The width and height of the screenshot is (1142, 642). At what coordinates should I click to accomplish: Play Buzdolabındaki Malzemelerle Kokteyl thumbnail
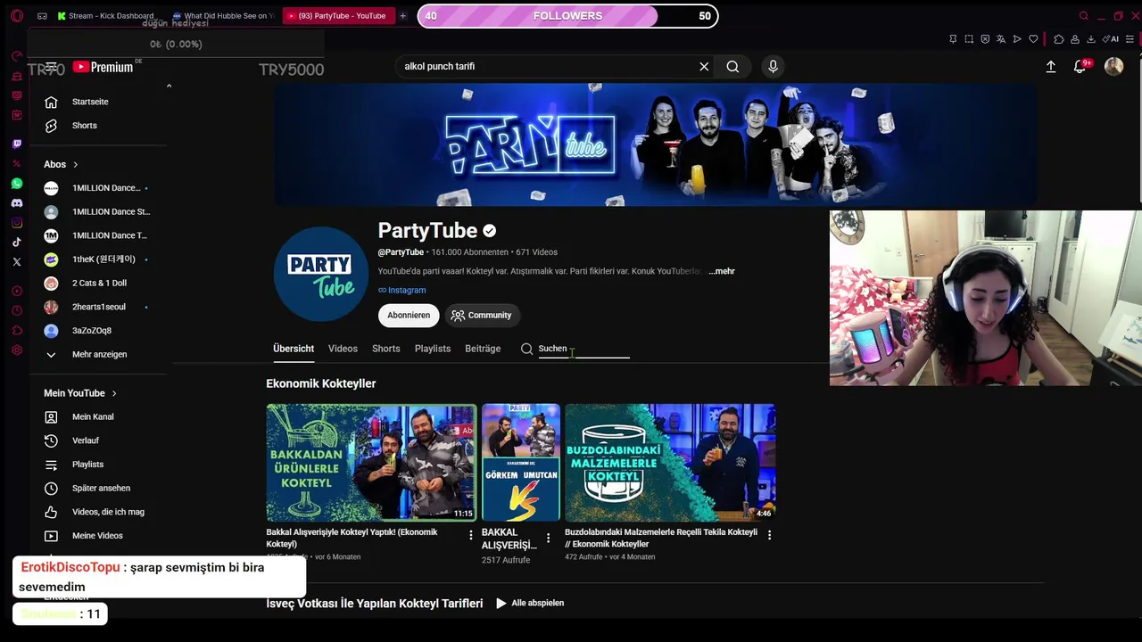pyautogui.click(x=670, y=463)
